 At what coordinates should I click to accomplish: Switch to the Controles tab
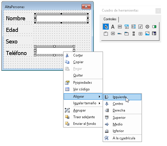110,19
